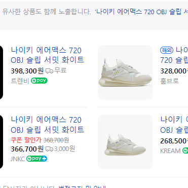Click the 398,300원 price
Screen dimensions: 188x188
[27, 71]
